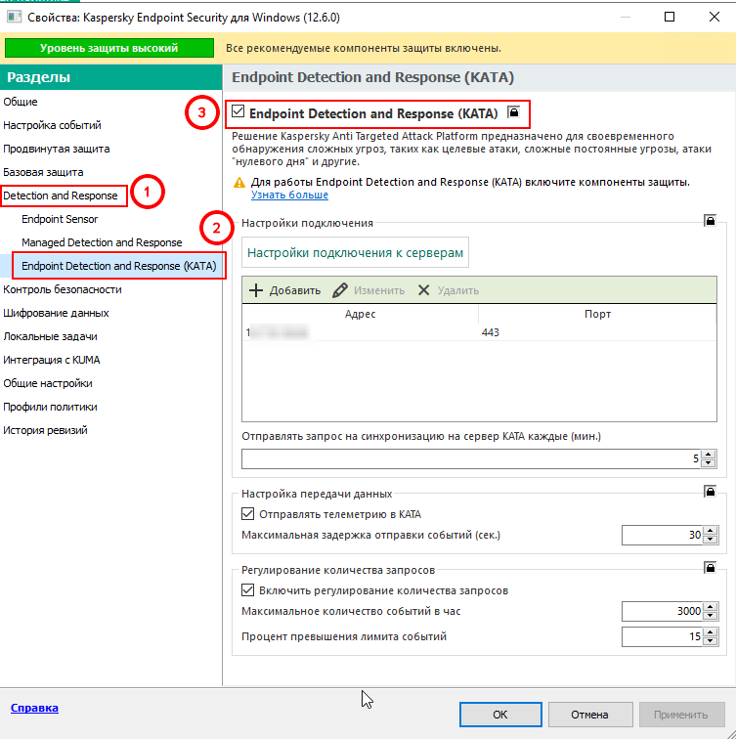Maximize the properties window
Image resolution: width=736 pixels, height=739 pixels.
coord(670,17)
